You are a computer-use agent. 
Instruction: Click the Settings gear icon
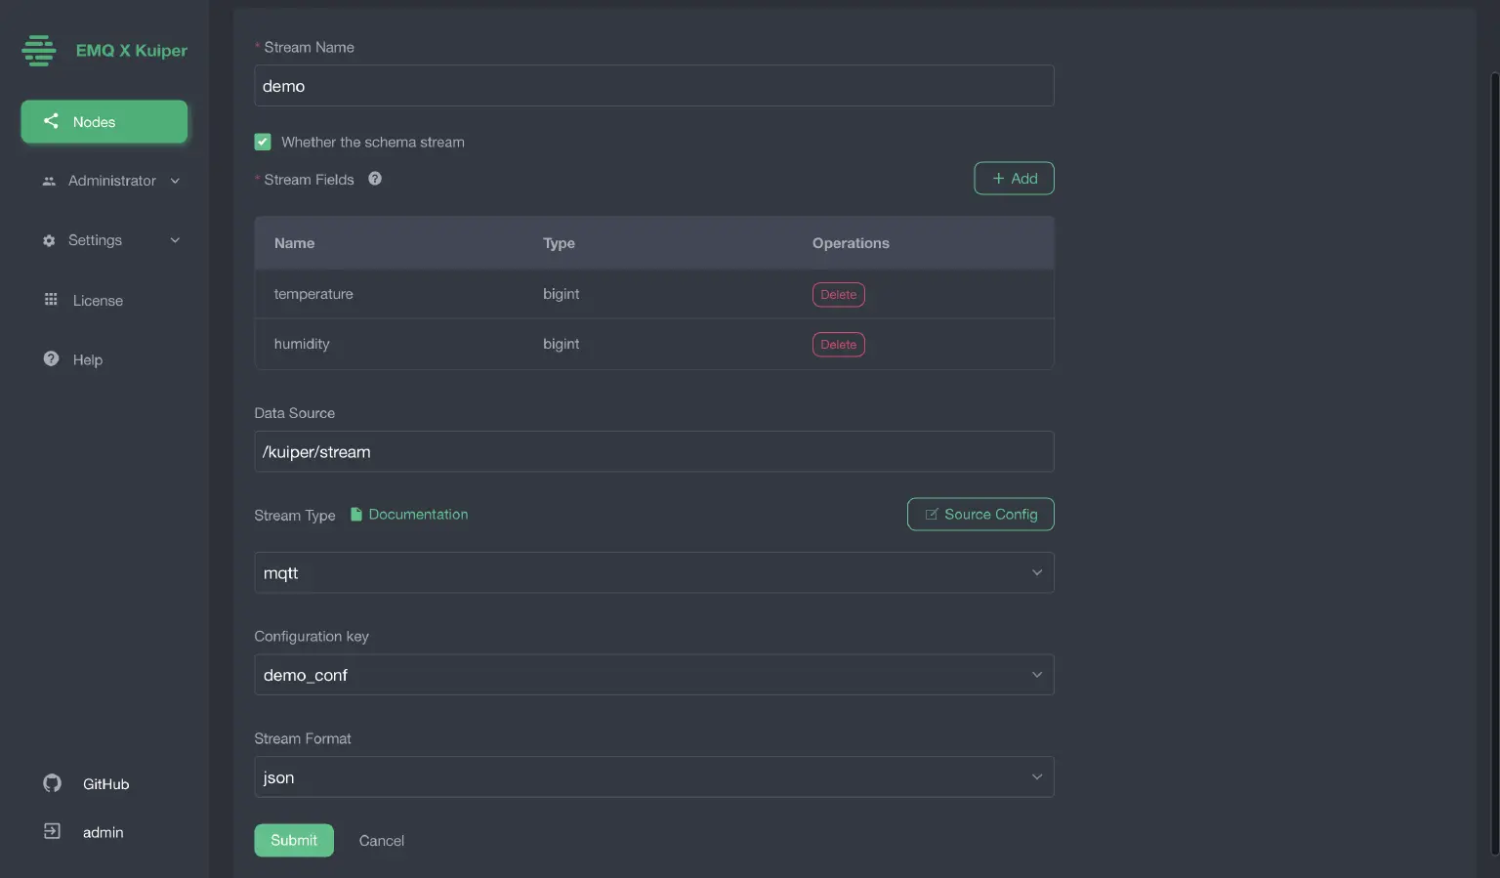click(49, 240)
